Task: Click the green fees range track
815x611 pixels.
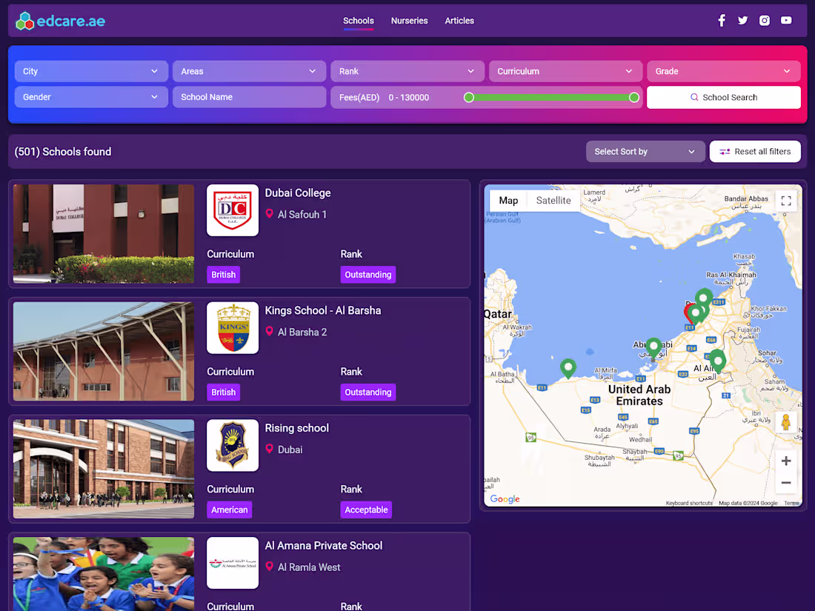Action: [x=551, y=97]
